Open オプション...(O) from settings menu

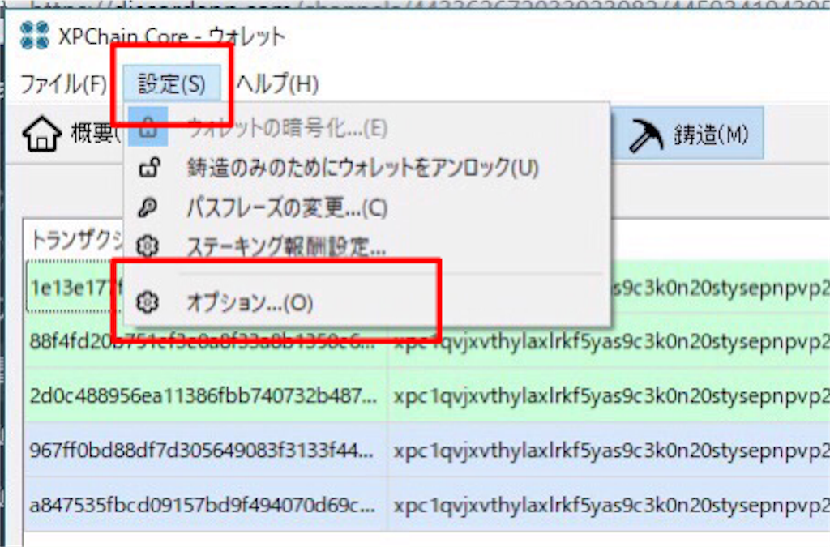tap(367, 302)
